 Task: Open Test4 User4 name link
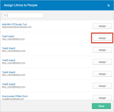[9, 72]
